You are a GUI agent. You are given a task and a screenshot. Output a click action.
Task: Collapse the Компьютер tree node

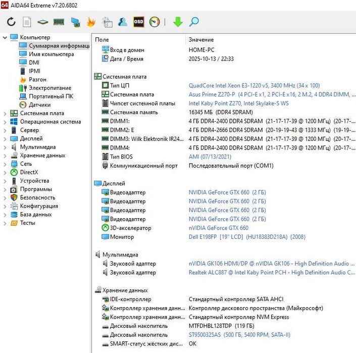coord(5,37)
